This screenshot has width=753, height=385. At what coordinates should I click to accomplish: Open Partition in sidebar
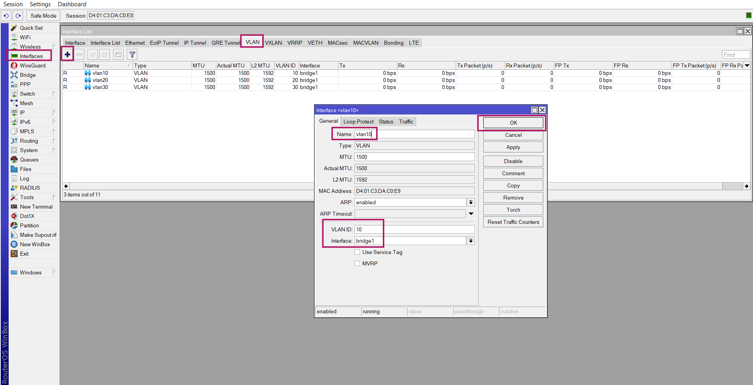29,225
